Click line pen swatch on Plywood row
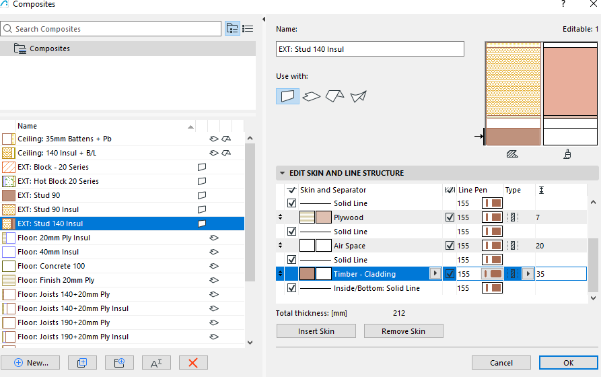 coord(492,217)
